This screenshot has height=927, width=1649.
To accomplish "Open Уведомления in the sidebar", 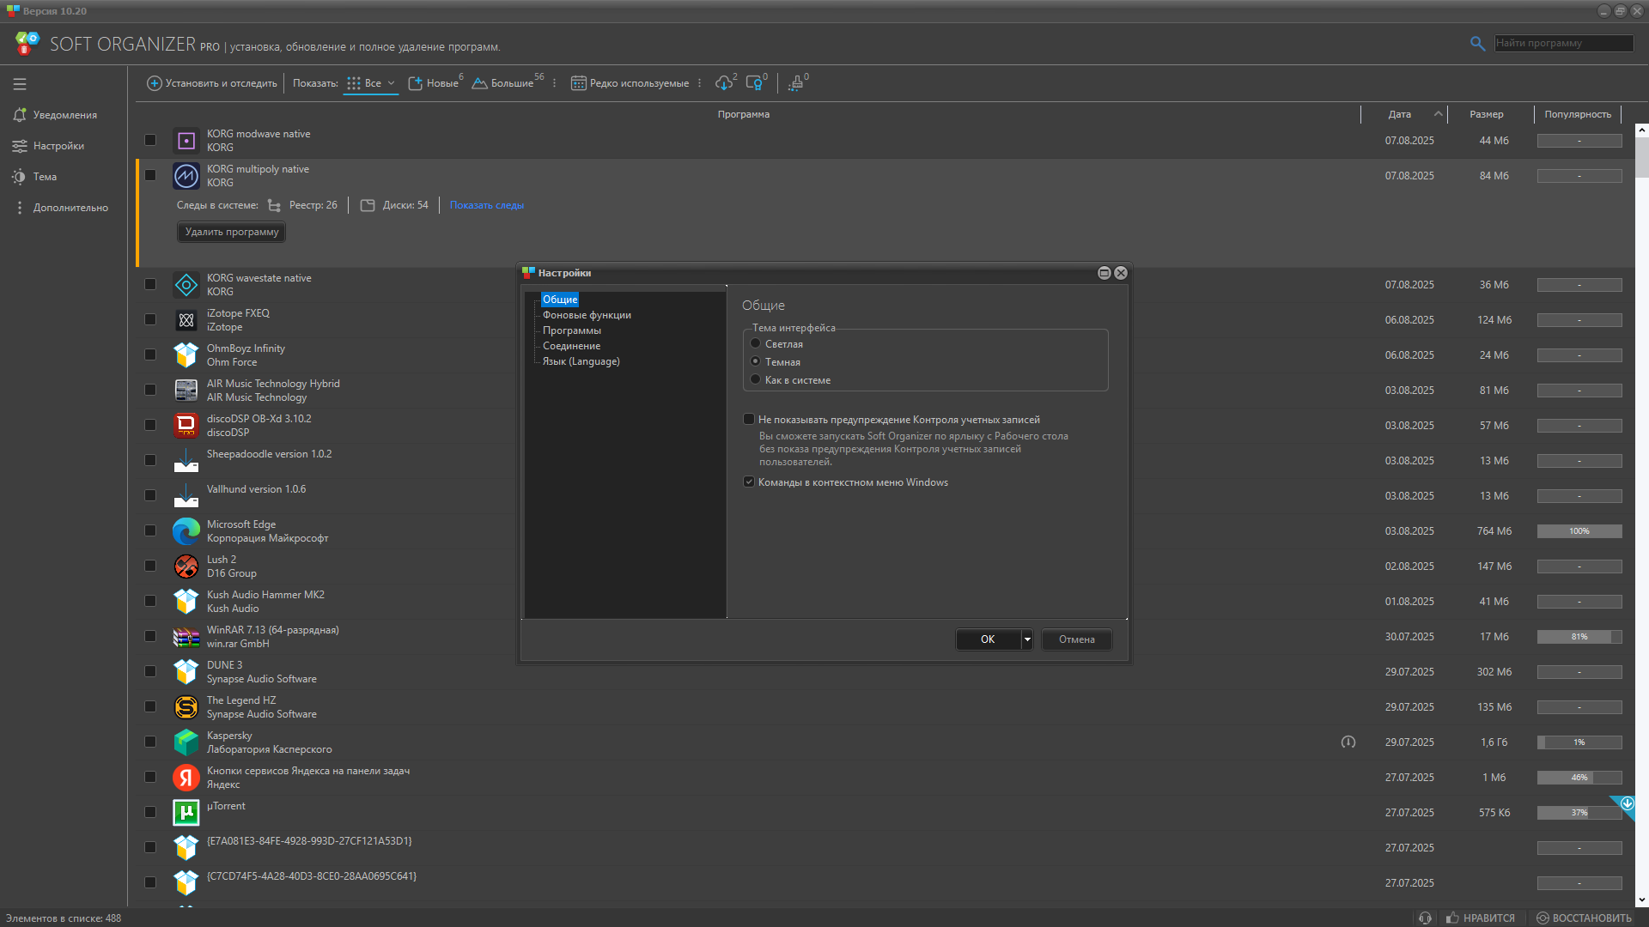I will click(56, 115).
